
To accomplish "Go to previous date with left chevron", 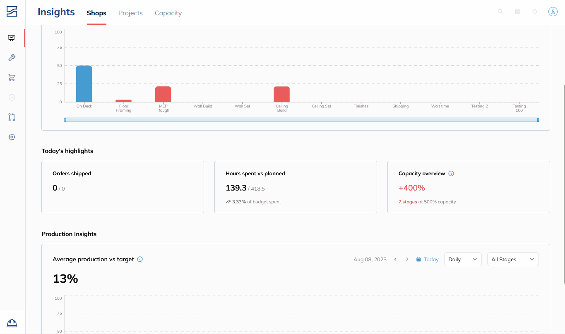I will point(395,259).
